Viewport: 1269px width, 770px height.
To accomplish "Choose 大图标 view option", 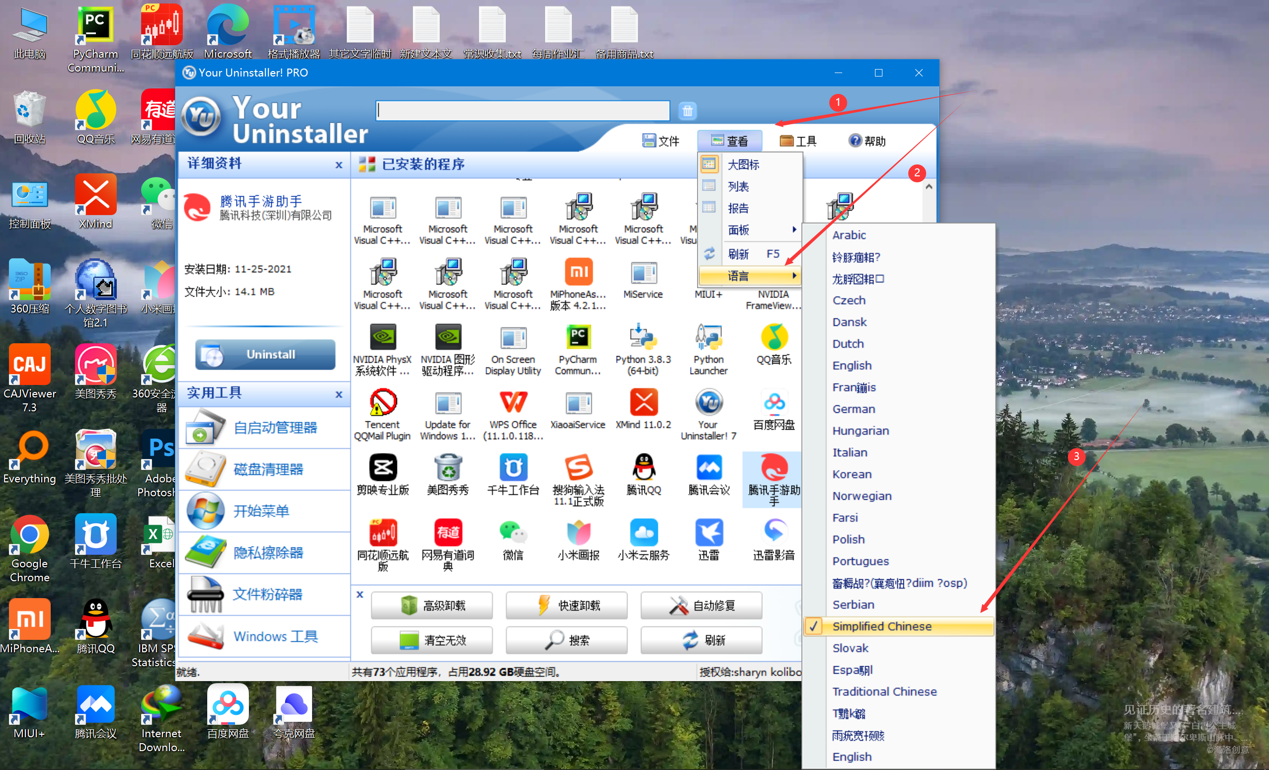I will point(743,164).
